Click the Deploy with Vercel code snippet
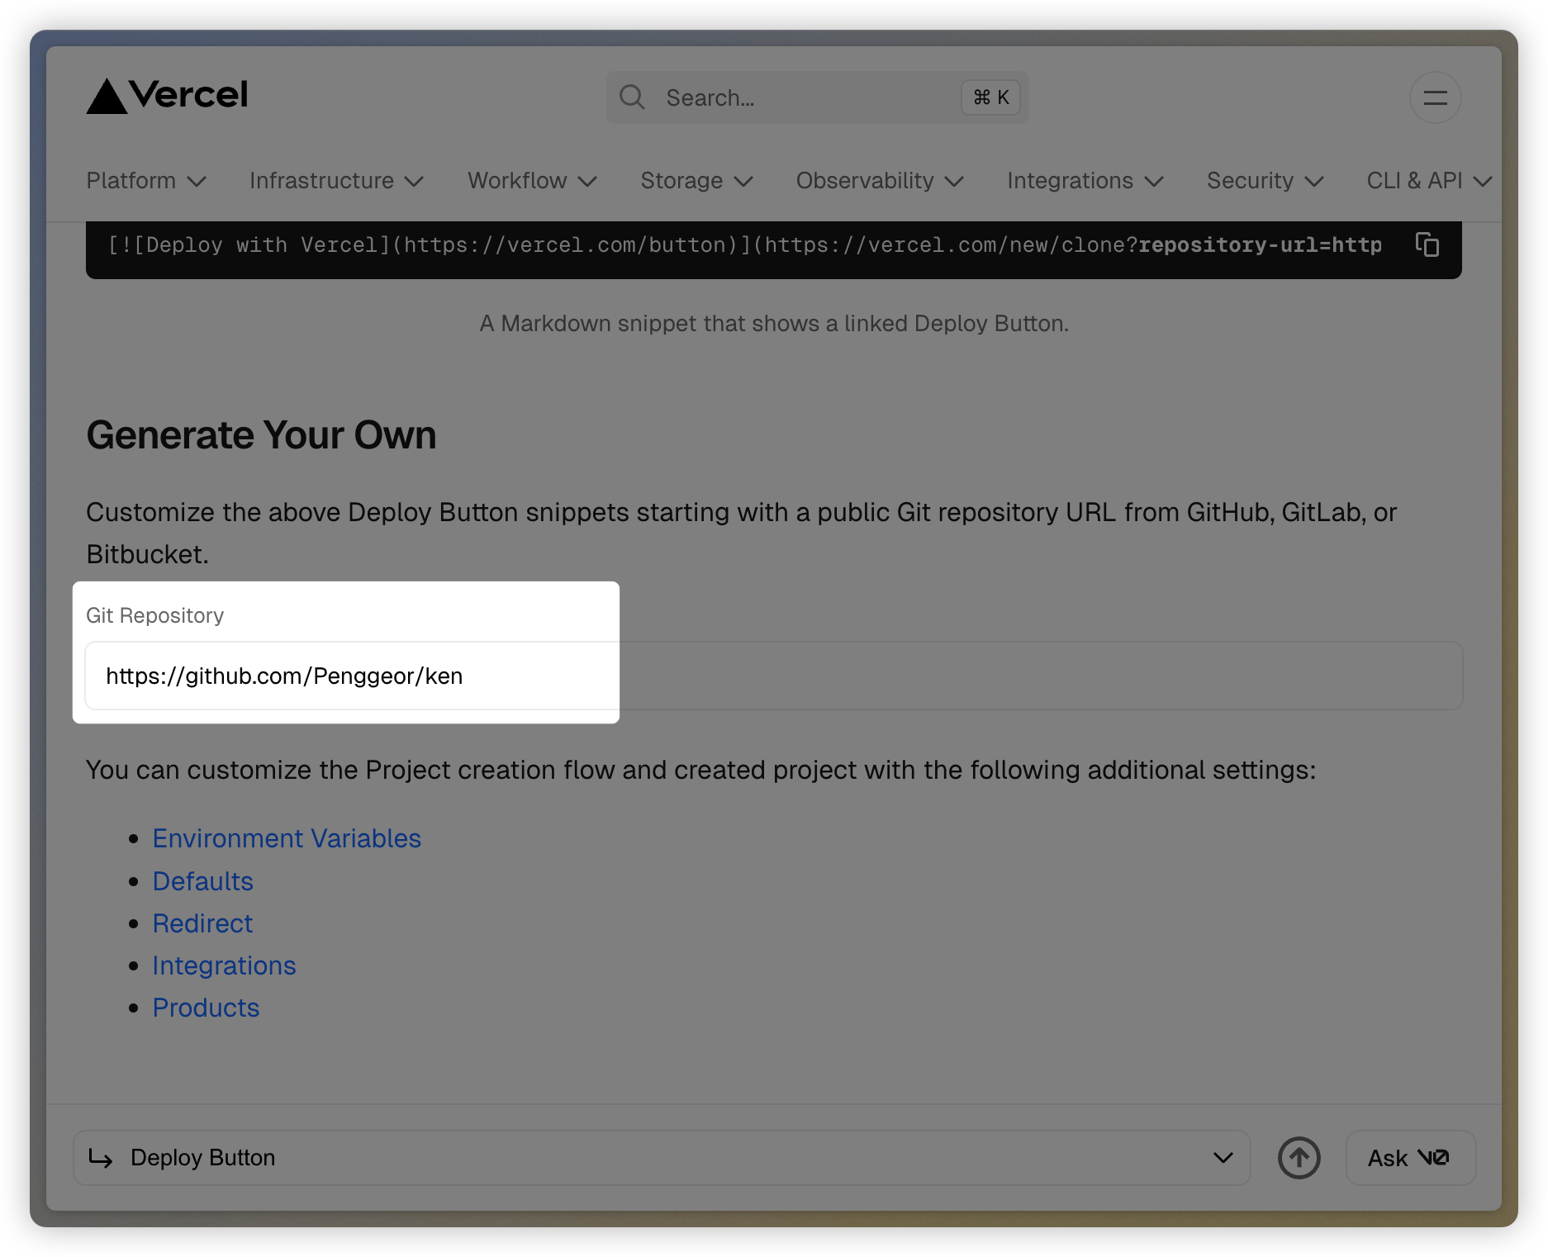 point(744,245)
